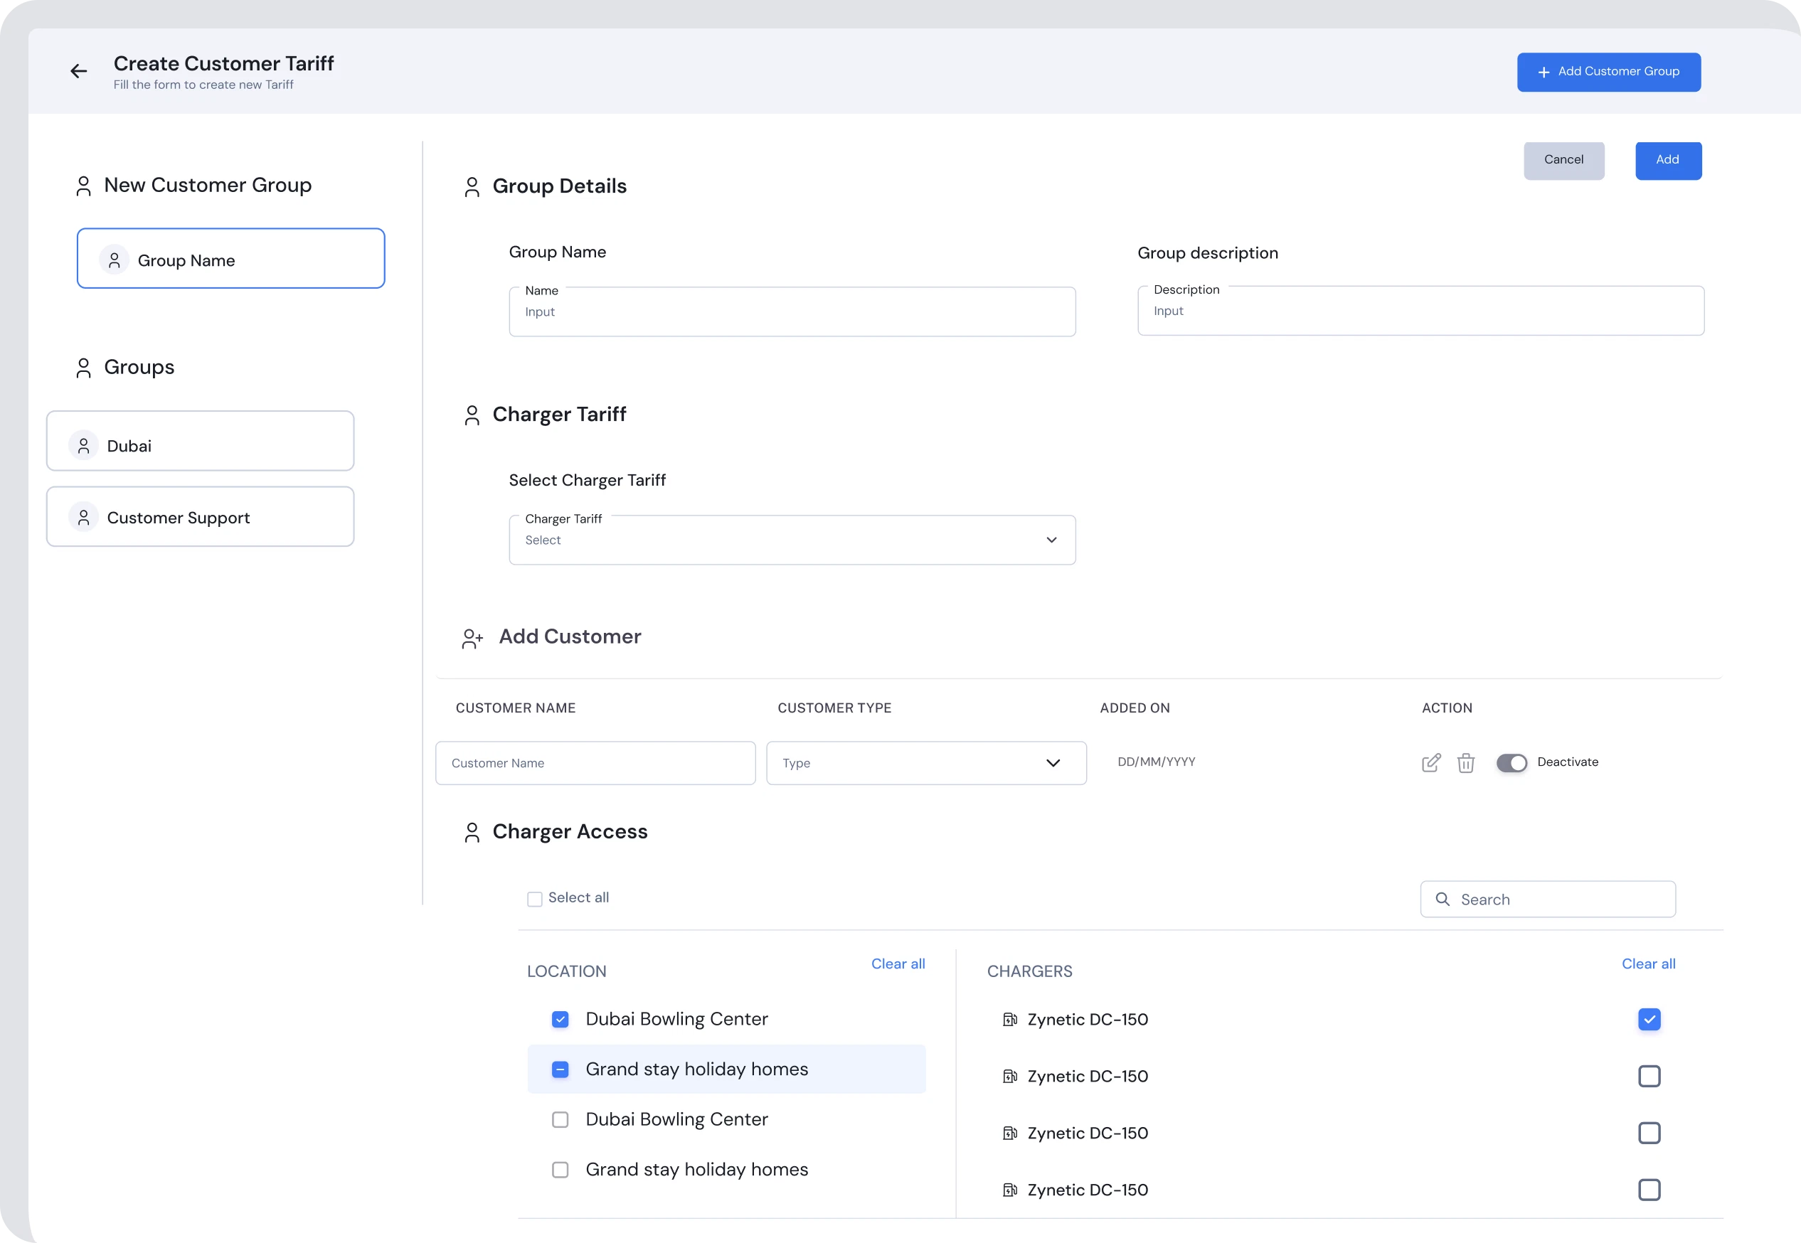
Task: Click the Cancel button
Action: (1563, 161)
